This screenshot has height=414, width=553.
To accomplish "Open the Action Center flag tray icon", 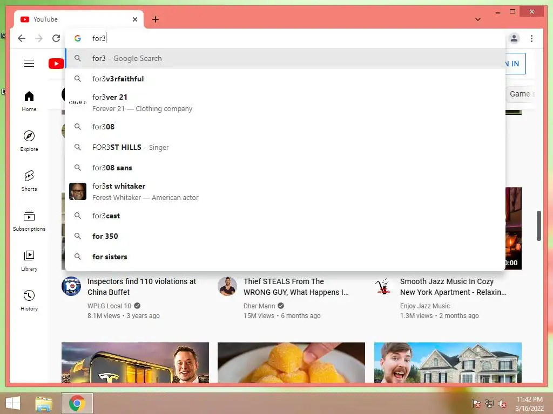I will click(476, 404).
